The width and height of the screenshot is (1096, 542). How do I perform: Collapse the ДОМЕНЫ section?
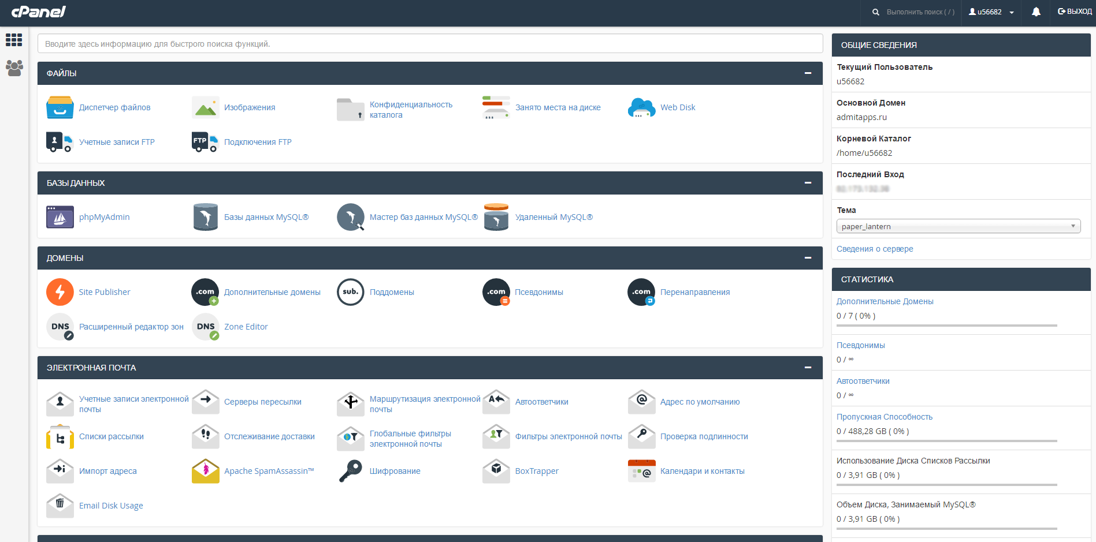[808, 258]
